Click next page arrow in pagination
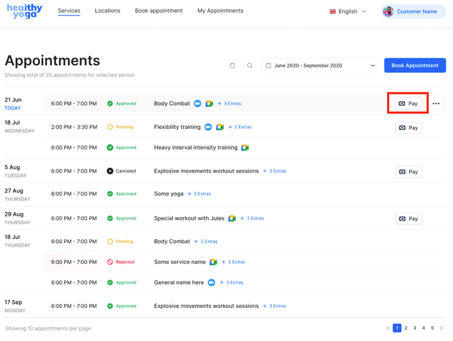The width and height of the screenshot is (453, 341). [x=442, y=328]
